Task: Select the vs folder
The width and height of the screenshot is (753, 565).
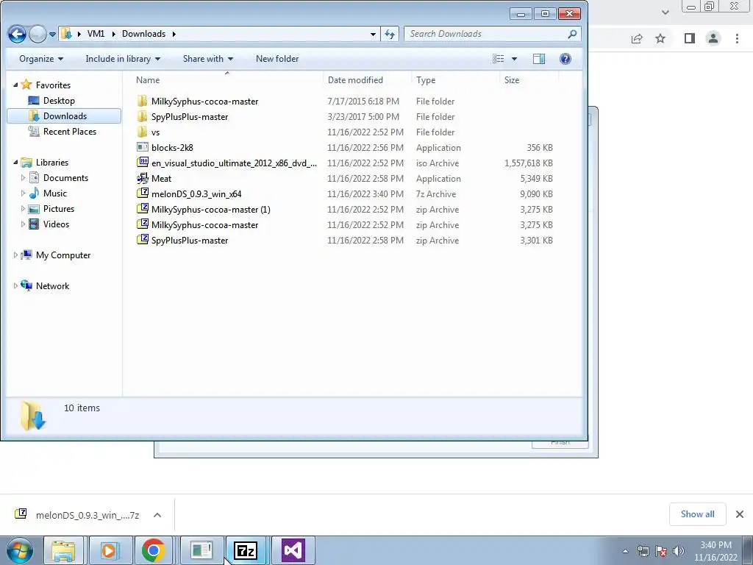Action: coord(155,132)
